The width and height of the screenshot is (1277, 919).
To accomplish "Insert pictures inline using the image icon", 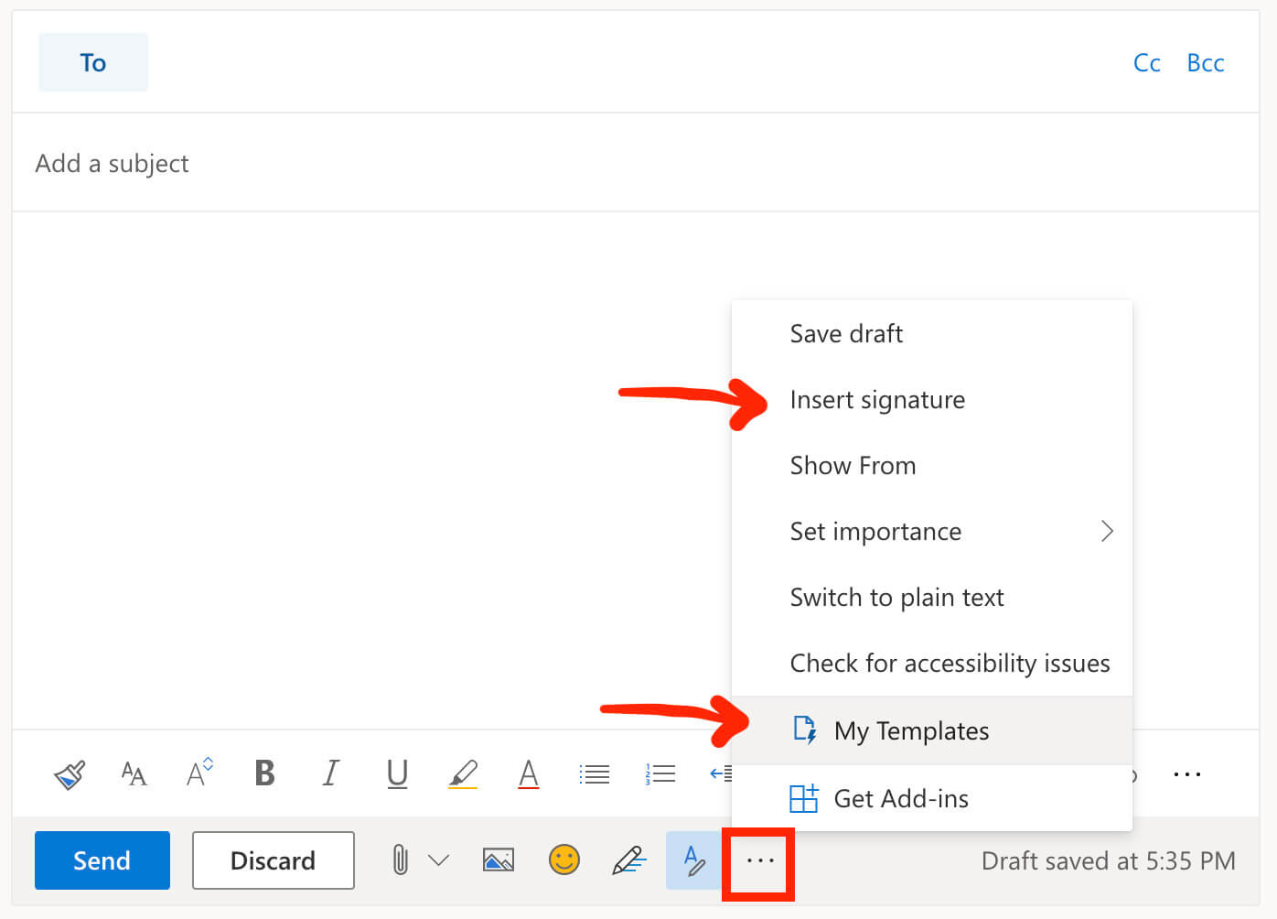I will [499, 860].
